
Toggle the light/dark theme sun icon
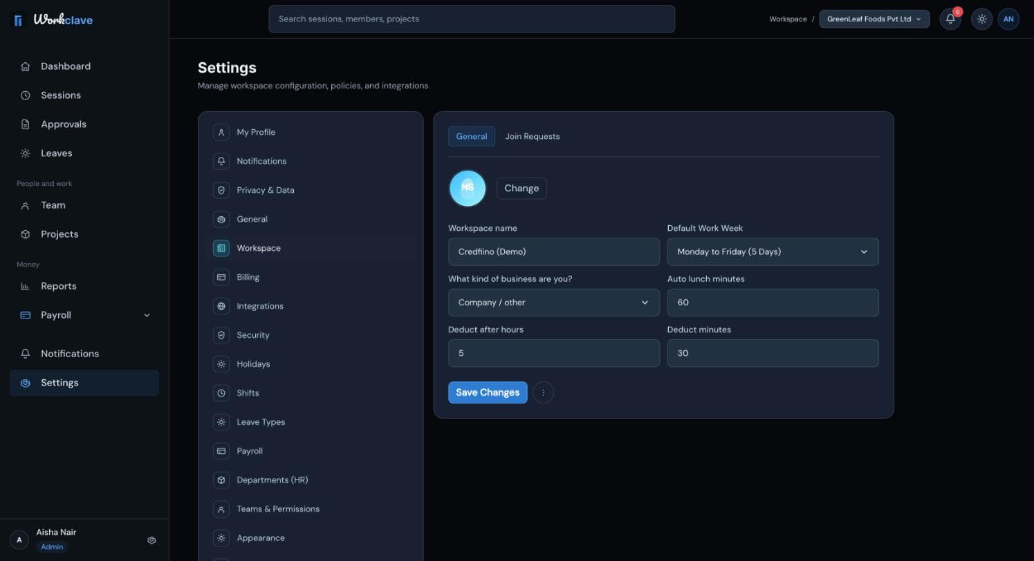[981, 19]
